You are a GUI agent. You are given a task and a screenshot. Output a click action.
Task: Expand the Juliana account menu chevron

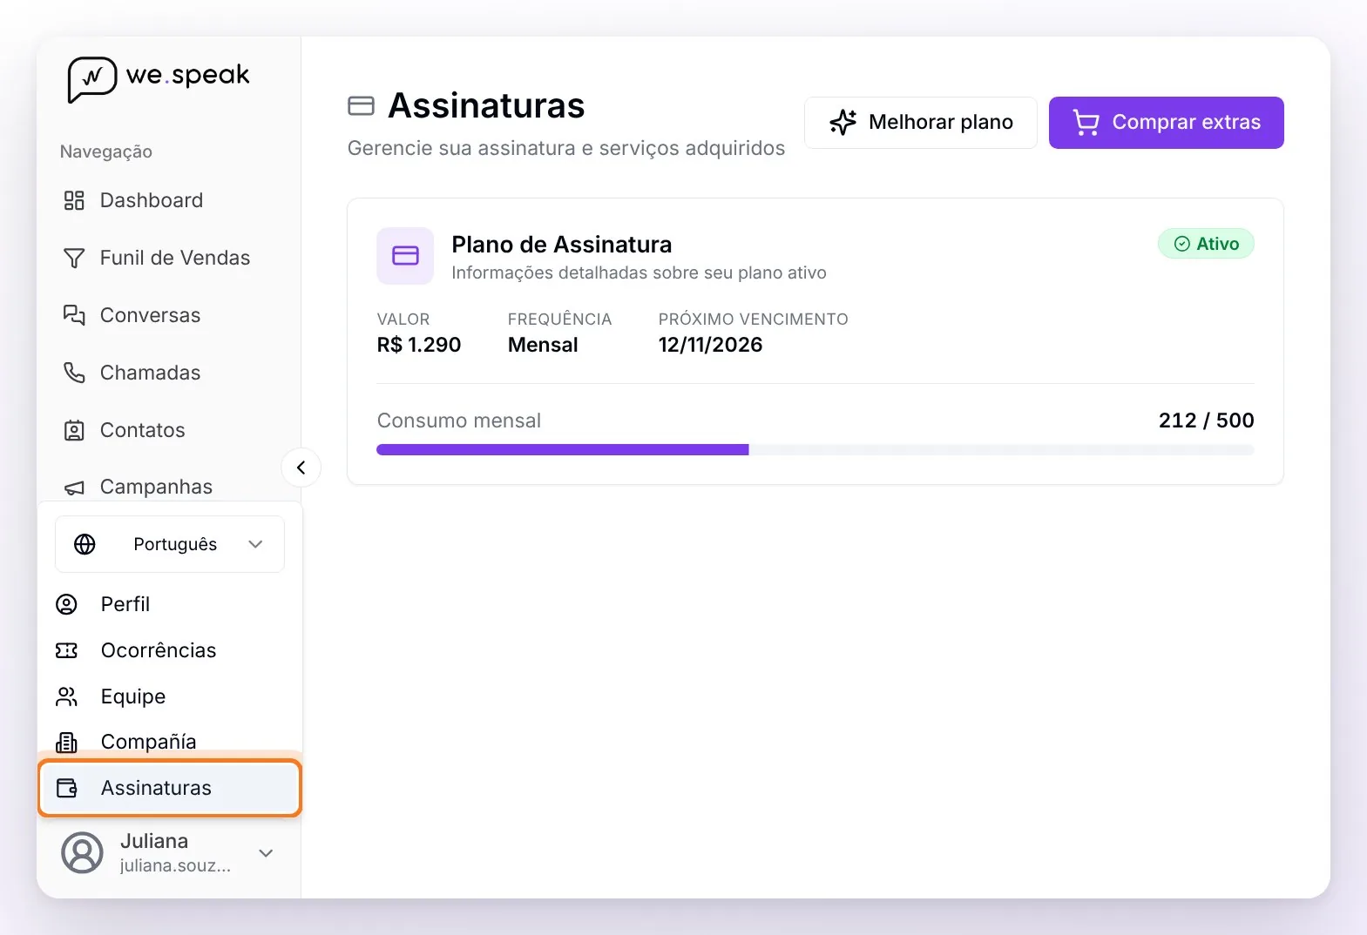tap(266, 853)
